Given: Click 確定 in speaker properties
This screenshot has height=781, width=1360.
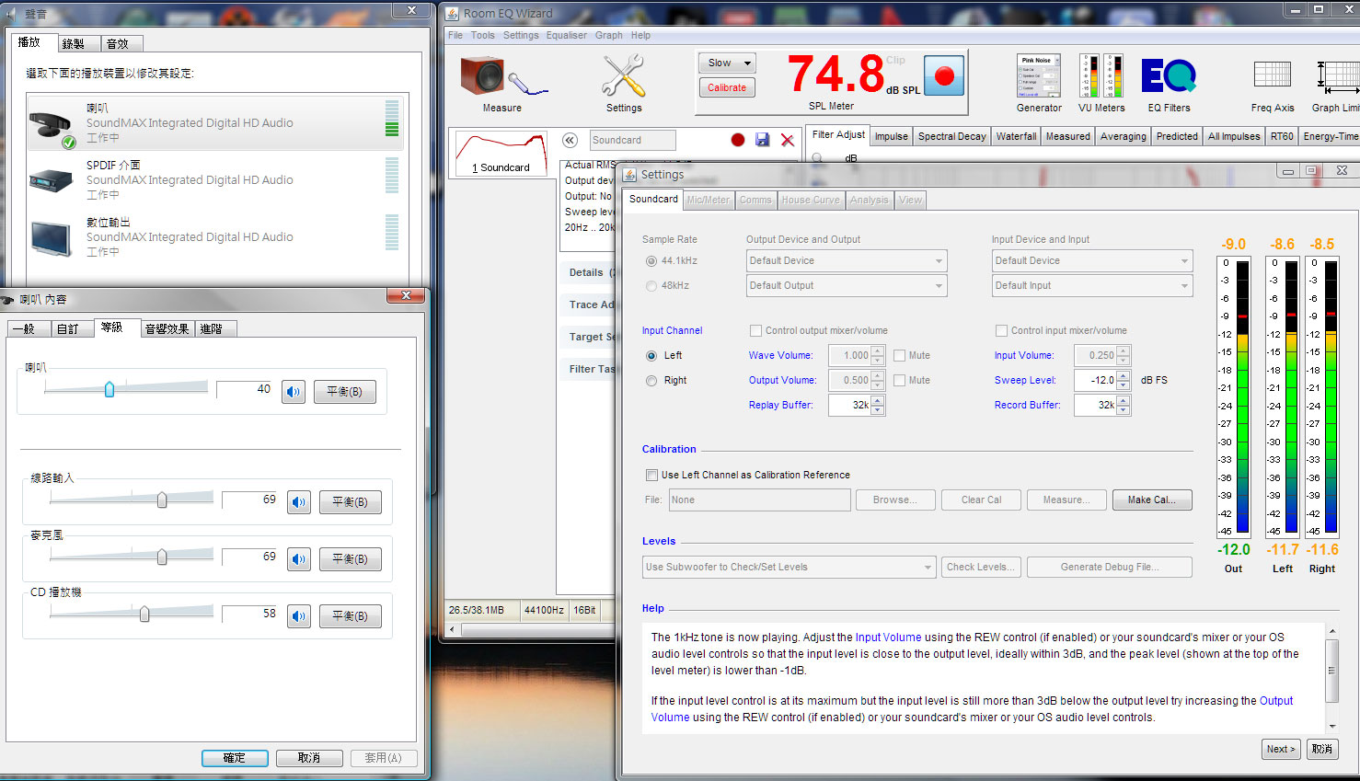Looking at the screenshot, I should [235, 758].
